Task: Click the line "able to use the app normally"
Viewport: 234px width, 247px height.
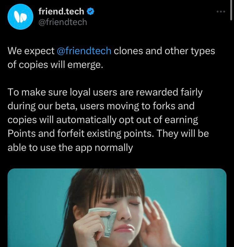Action: 70,147
